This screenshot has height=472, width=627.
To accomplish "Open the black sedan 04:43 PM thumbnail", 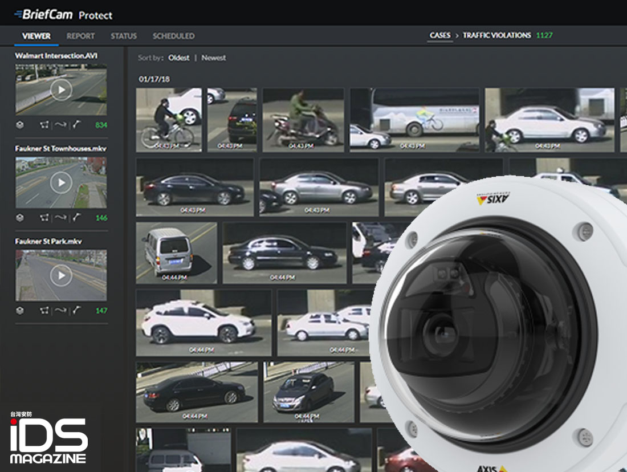I will tap(195, 187).
